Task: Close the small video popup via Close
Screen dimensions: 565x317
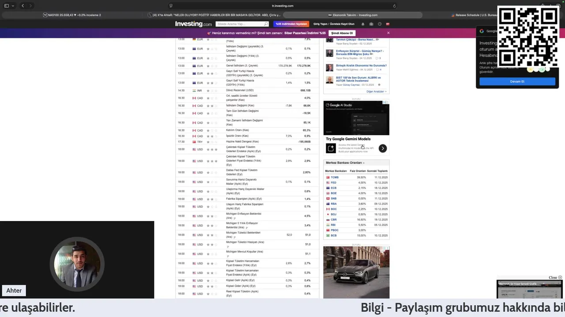Action: click(x=555, y=277)
